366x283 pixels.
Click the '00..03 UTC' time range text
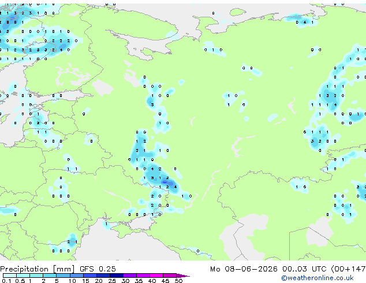tap(304, 269)
